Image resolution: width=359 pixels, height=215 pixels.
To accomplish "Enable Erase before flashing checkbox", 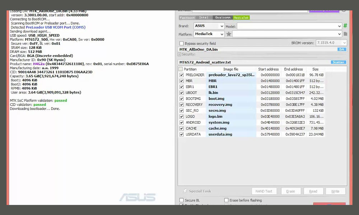I will [x=227, y=200].
